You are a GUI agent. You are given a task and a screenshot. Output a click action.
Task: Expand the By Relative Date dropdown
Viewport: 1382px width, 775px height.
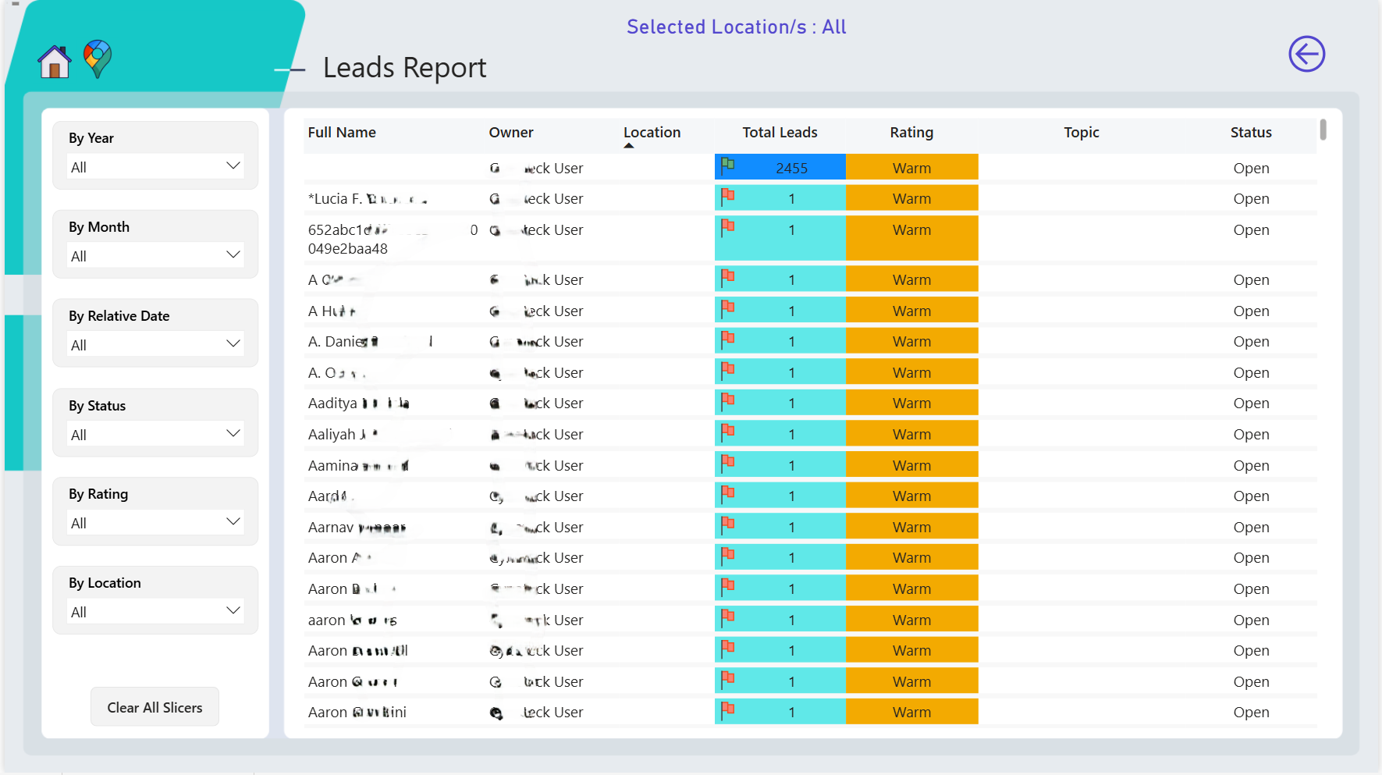click(x=156, y=344)
